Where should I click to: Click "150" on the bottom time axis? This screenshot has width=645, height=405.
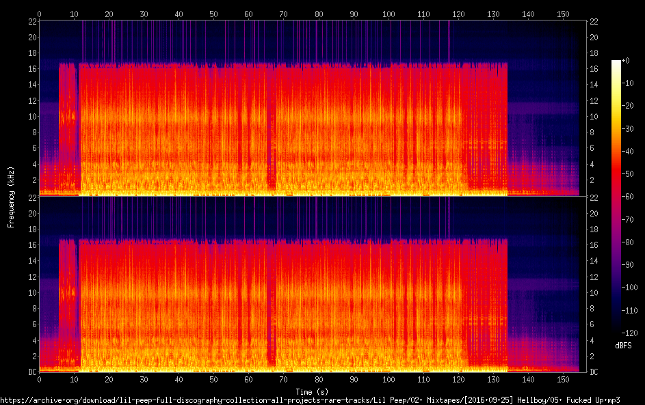tap(563, 379)
